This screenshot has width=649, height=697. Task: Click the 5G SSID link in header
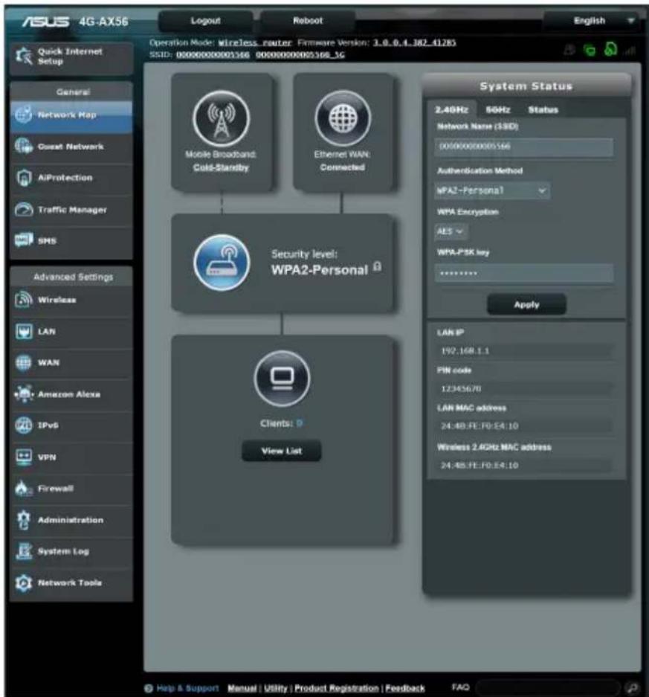click(300, 55)
